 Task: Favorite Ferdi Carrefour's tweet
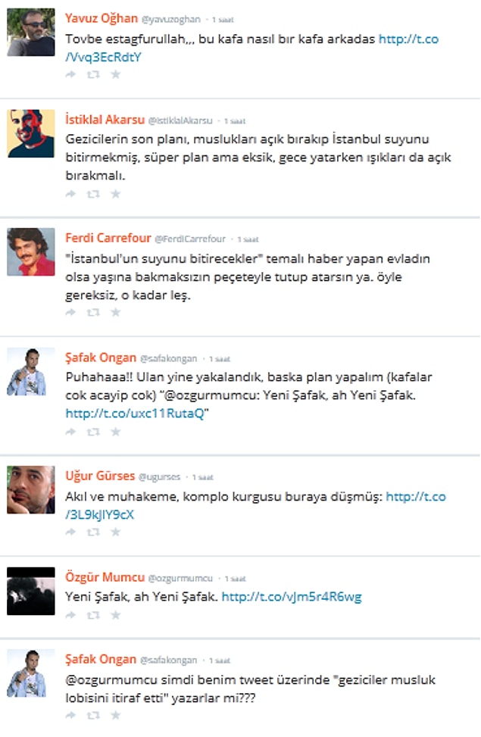[116, 312]
